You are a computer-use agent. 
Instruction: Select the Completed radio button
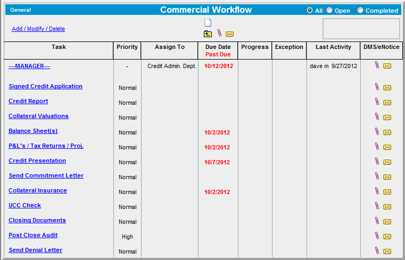(360, 10)
